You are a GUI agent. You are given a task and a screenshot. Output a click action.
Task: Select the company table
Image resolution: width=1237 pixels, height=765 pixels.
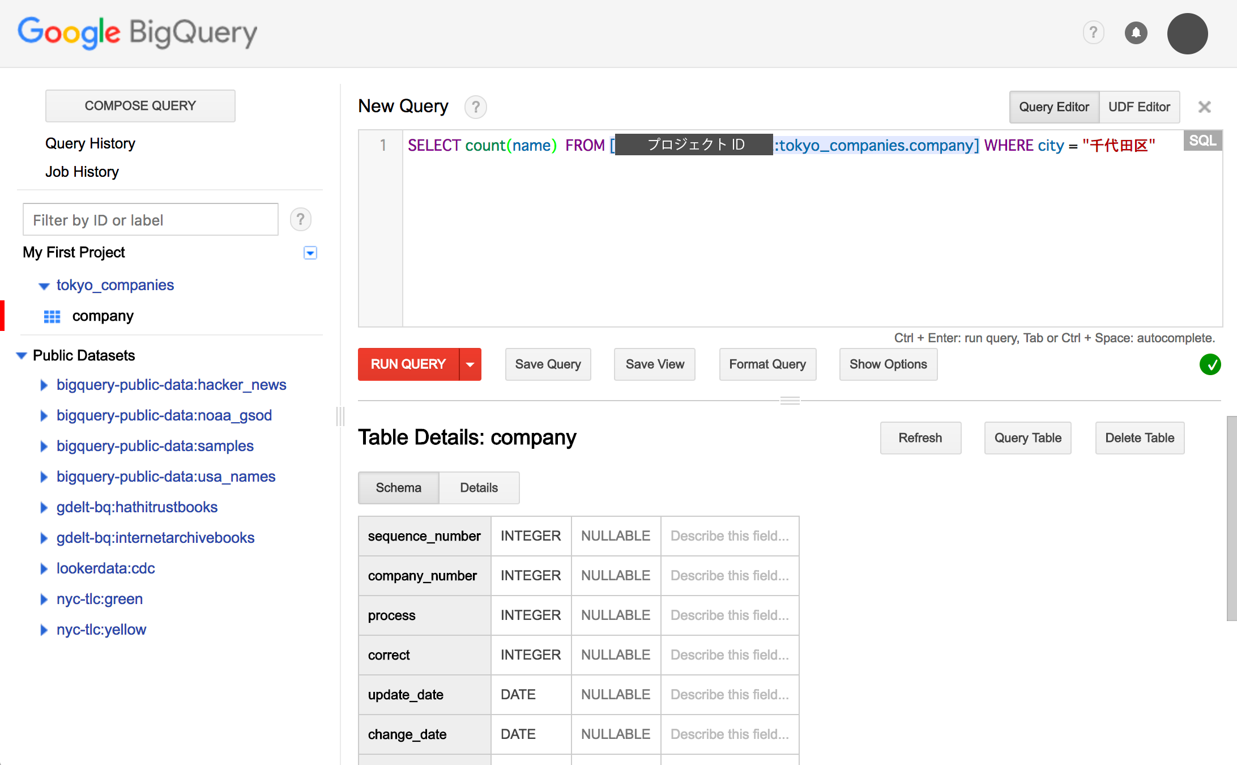coord(103,316)
